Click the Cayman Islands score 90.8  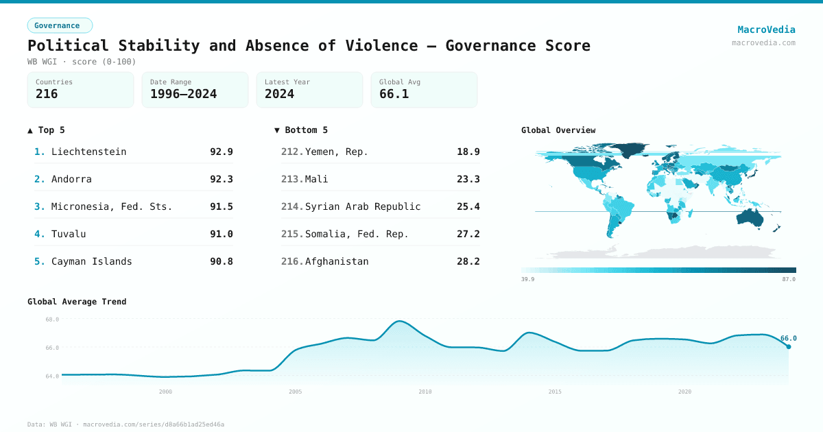coord(222,261)
